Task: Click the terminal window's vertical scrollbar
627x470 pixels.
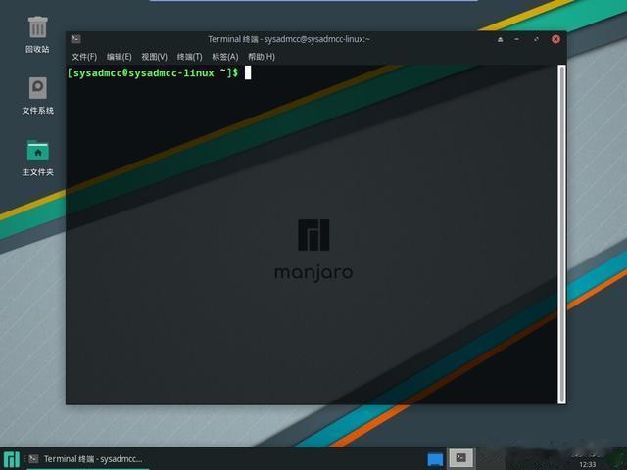Action: click(x=561, y=234)
